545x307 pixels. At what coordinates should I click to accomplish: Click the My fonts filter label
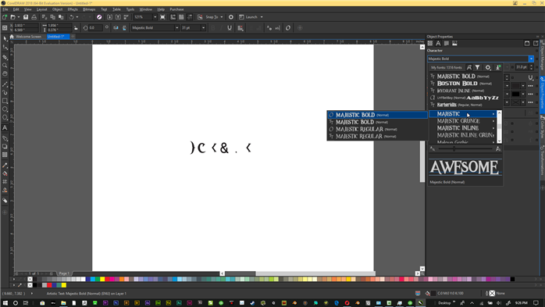pyautogui.click(x=447, y=67)
